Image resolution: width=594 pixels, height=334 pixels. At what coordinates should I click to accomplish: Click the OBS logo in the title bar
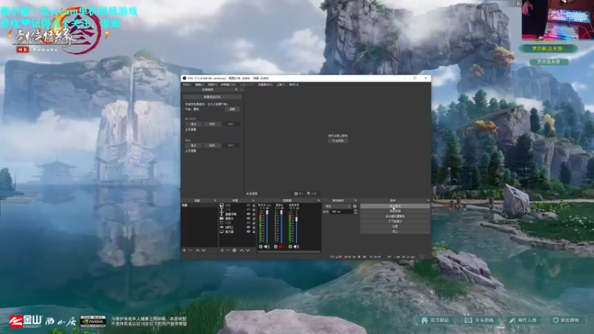[184, 78]
